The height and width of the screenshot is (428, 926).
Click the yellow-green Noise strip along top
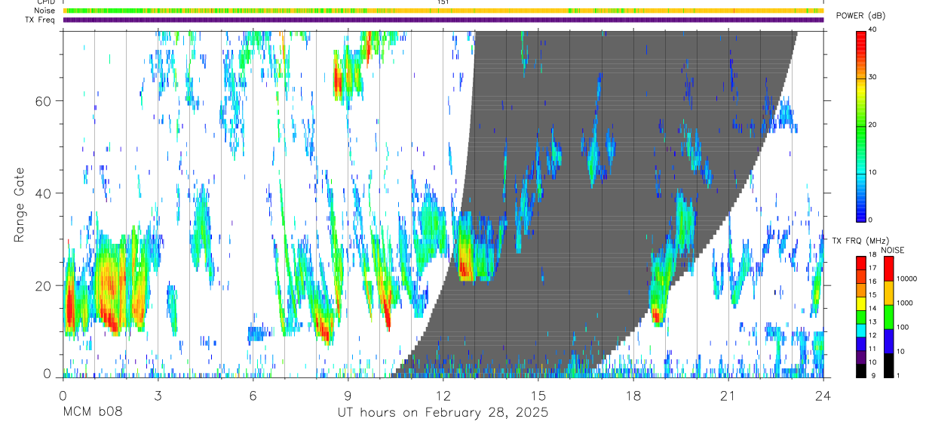[444, 11]
